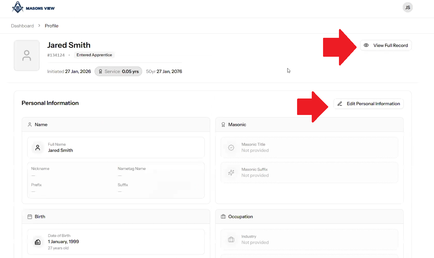Image resolution: width=434 pixels, height=258 pixels.
Task: Click the 27 years old text
Action: 58,248
